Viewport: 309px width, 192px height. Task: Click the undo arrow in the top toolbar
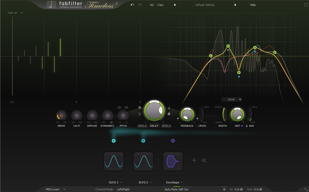[132, 5]
